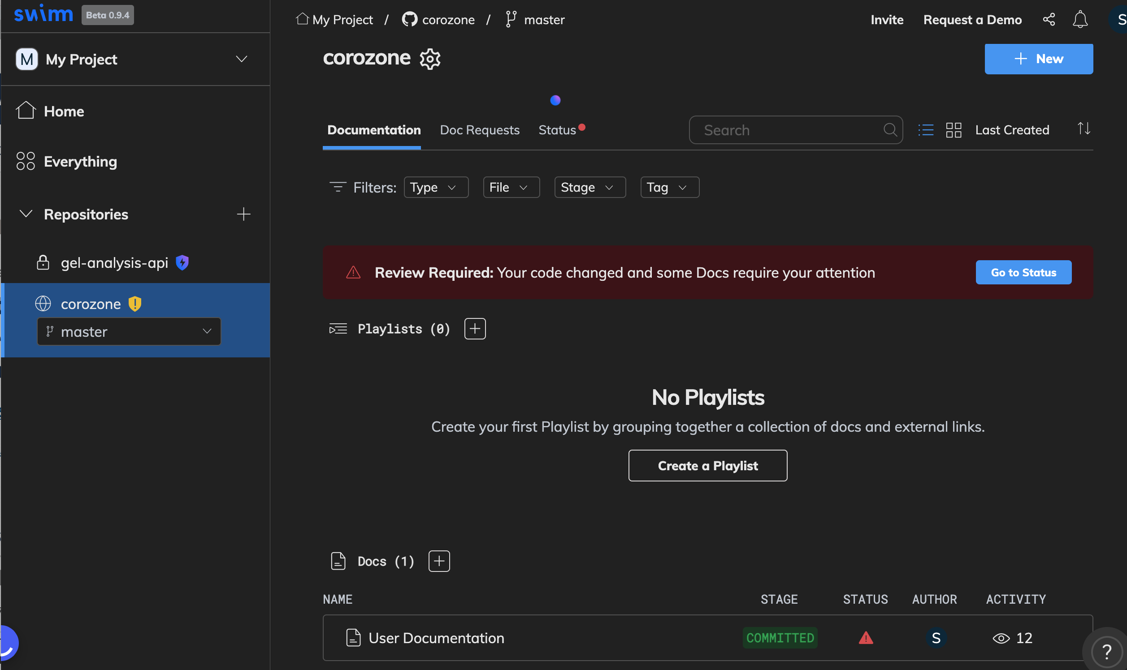
Task: Select gel-analysis-api repository
Action: (114, 263)
